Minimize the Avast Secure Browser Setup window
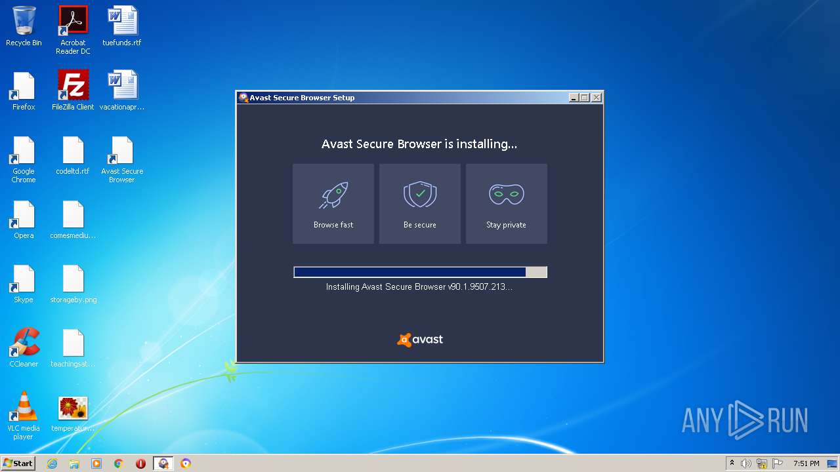 point(574,98)
